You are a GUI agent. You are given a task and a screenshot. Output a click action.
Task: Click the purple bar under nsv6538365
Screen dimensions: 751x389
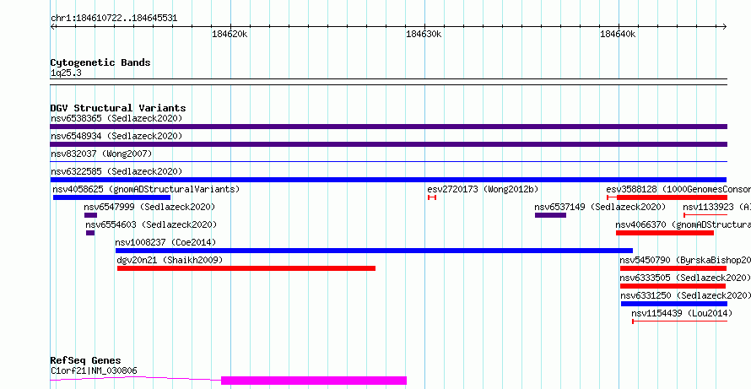(388, 127)
